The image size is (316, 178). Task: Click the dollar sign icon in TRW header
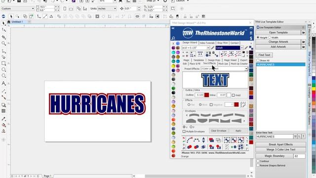(251, 38)
